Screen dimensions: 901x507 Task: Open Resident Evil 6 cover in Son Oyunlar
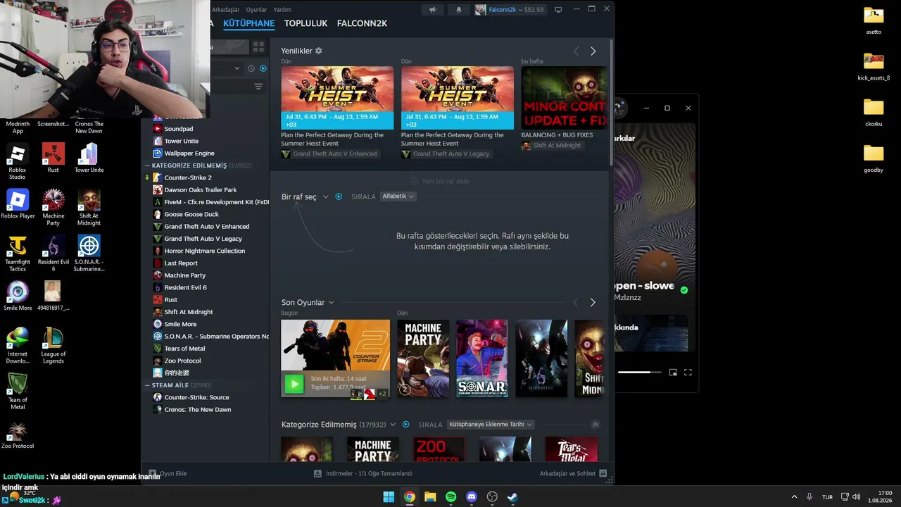(x=541, y=358)
